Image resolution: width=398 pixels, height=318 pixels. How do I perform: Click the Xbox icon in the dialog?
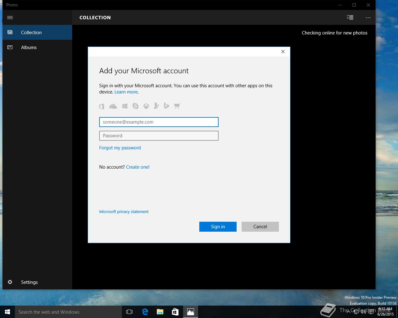(x=146, y=106)
